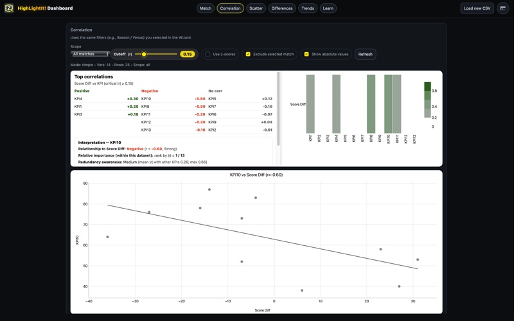Click the KPI8 heatmap bar
Image resolution: width=514 pixels, height=321 pixels.
[x=371, y=104]
